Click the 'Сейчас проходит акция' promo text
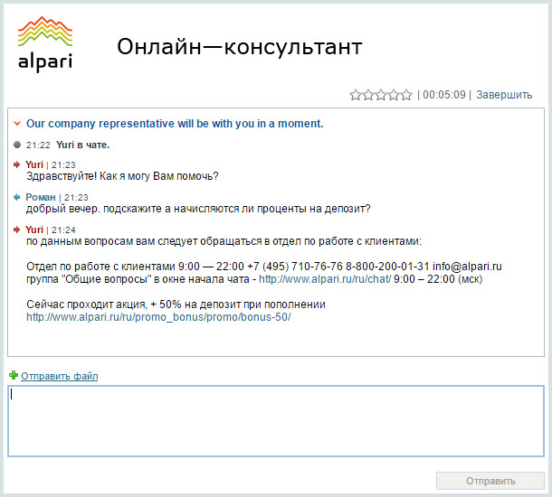Image resolution: width=552 pixels, height=497 pixels. coord(176,305)
